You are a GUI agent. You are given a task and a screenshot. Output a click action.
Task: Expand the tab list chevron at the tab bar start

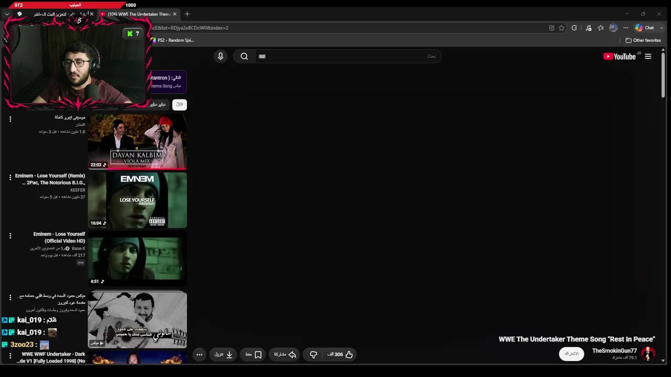[x=6, y=14]
